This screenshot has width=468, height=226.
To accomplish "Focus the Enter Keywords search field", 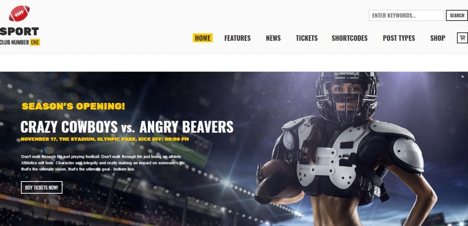I will click(406, 15).
